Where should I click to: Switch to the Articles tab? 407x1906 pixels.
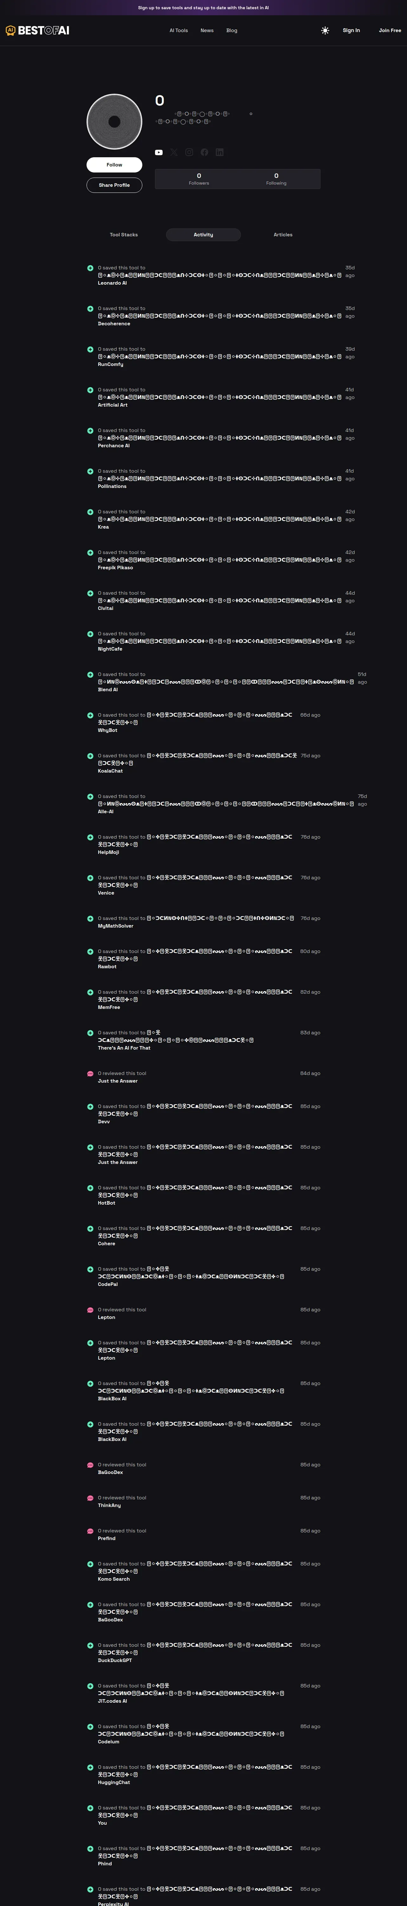click(x=283, y=234)
